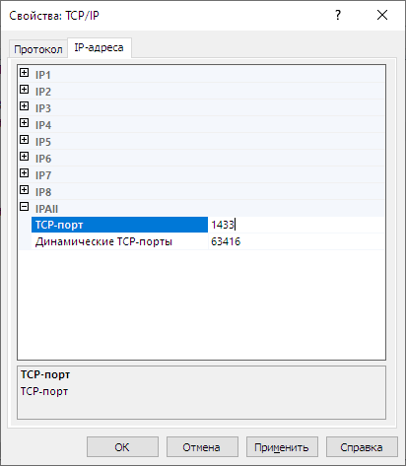Click the ОК button
Image resolution: width=406 pixels, height=466 pixels.
122,447
